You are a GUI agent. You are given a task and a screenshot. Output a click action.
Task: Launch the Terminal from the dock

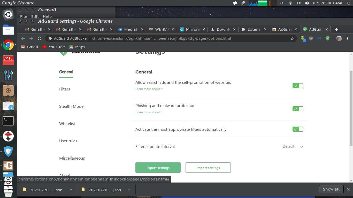pyautogui.click(x=8, y=121)
